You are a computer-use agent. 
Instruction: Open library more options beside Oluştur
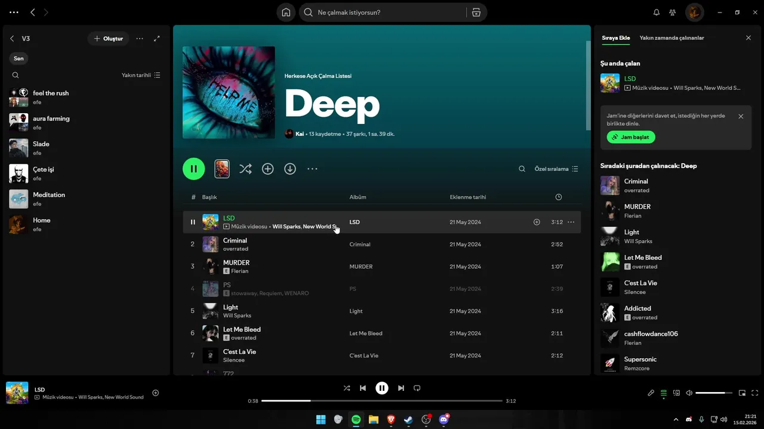pos(140,39)
